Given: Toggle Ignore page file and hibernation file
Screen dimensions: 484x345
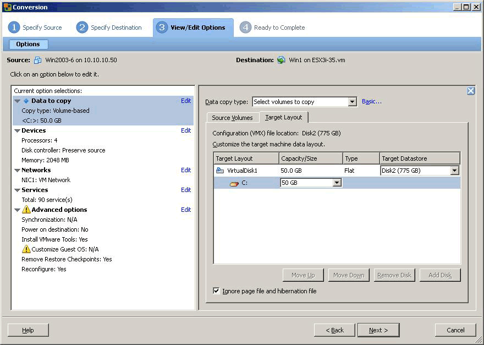Looking at the screenshot, I should [216, 291].
